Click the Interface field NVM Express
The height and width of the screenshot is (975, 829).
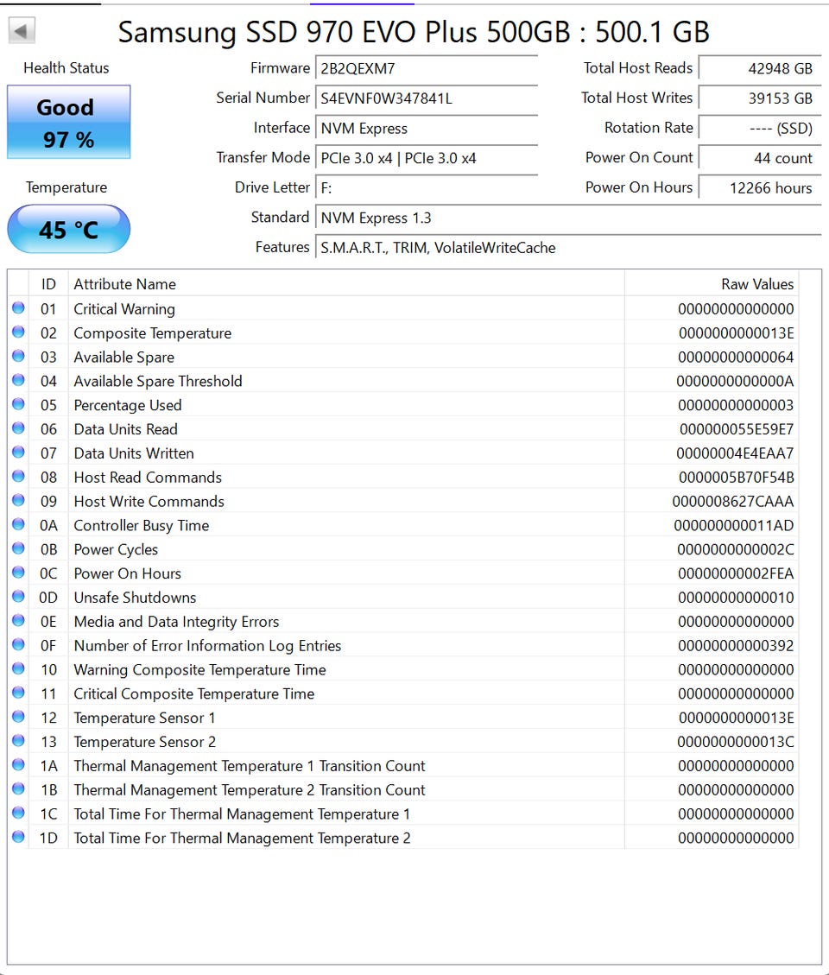tap(427, 128)
